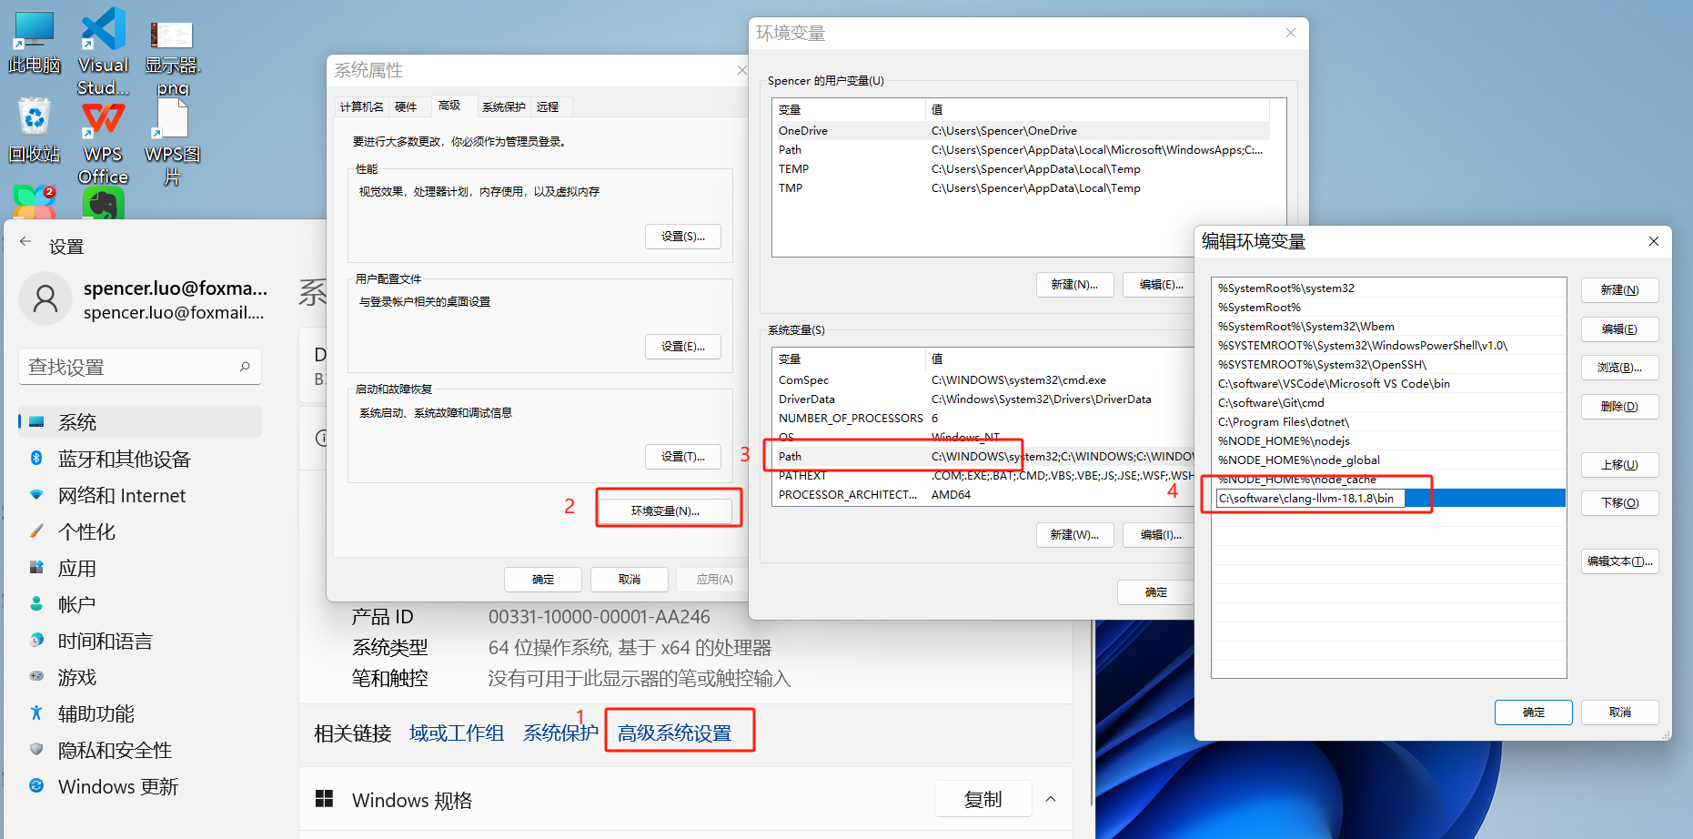Open Windows 更新 in the Settings sidebar
This screenshot has width=1693, height=839.
(x=117, y=787)
